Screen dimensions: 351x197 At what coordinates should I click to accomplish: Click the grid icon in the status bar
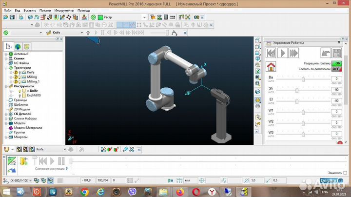60,180
